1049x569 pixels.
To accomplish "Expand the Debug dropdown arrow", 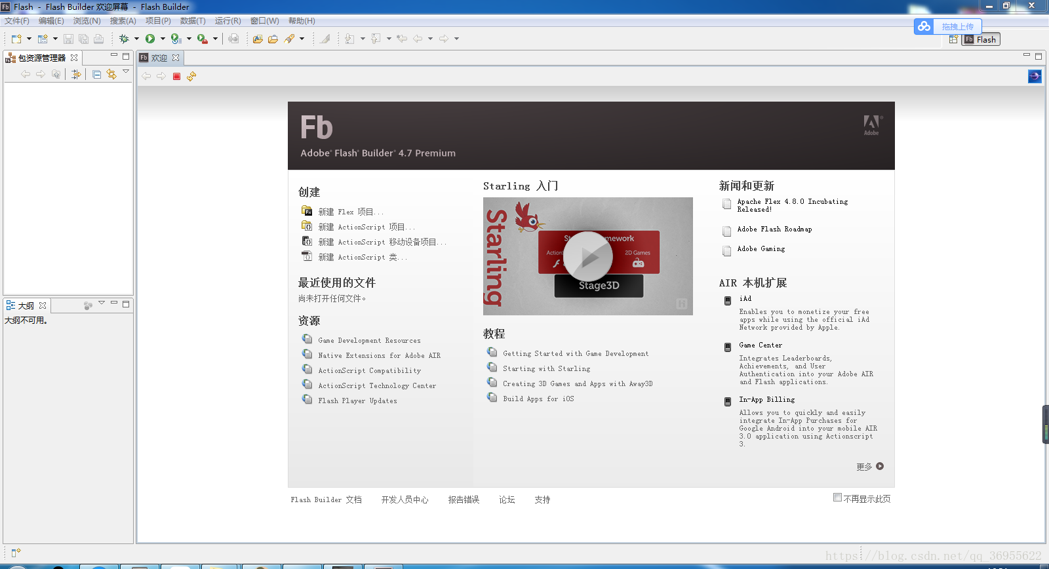I will point(136,39).
